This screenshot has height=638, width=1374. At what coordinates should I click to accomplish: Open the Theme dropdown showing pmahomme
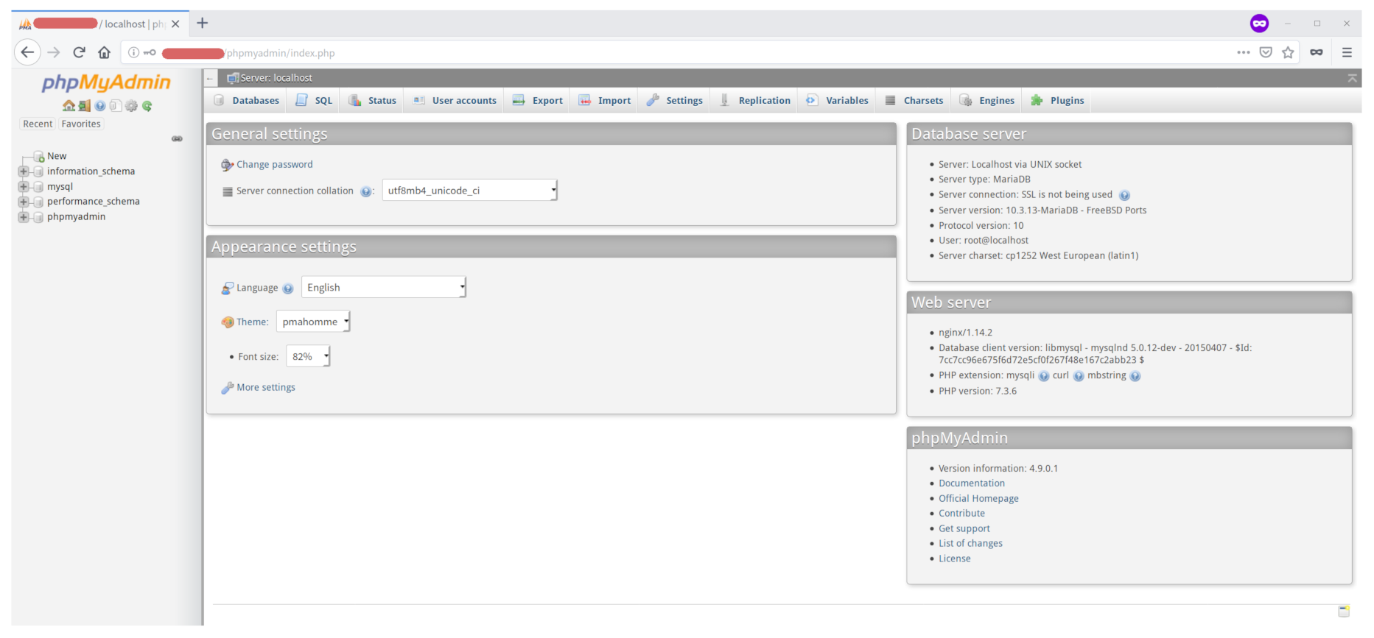(313, 322)
